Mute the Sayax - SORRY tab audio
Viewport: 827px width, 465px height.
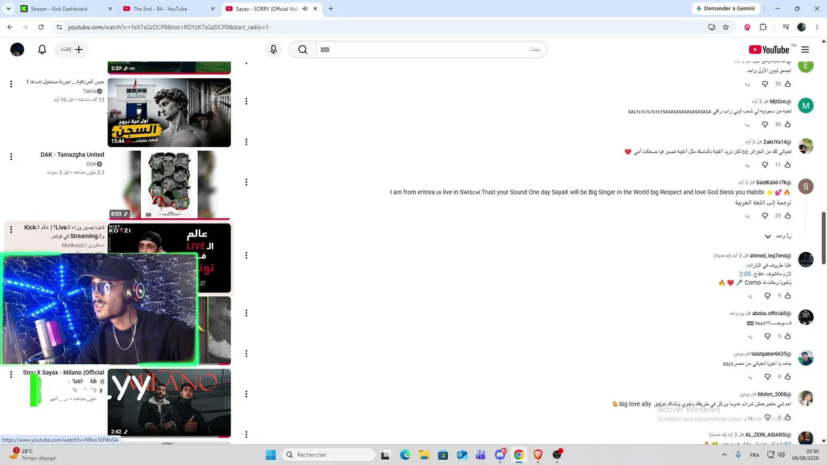click(x=305, y=9)
